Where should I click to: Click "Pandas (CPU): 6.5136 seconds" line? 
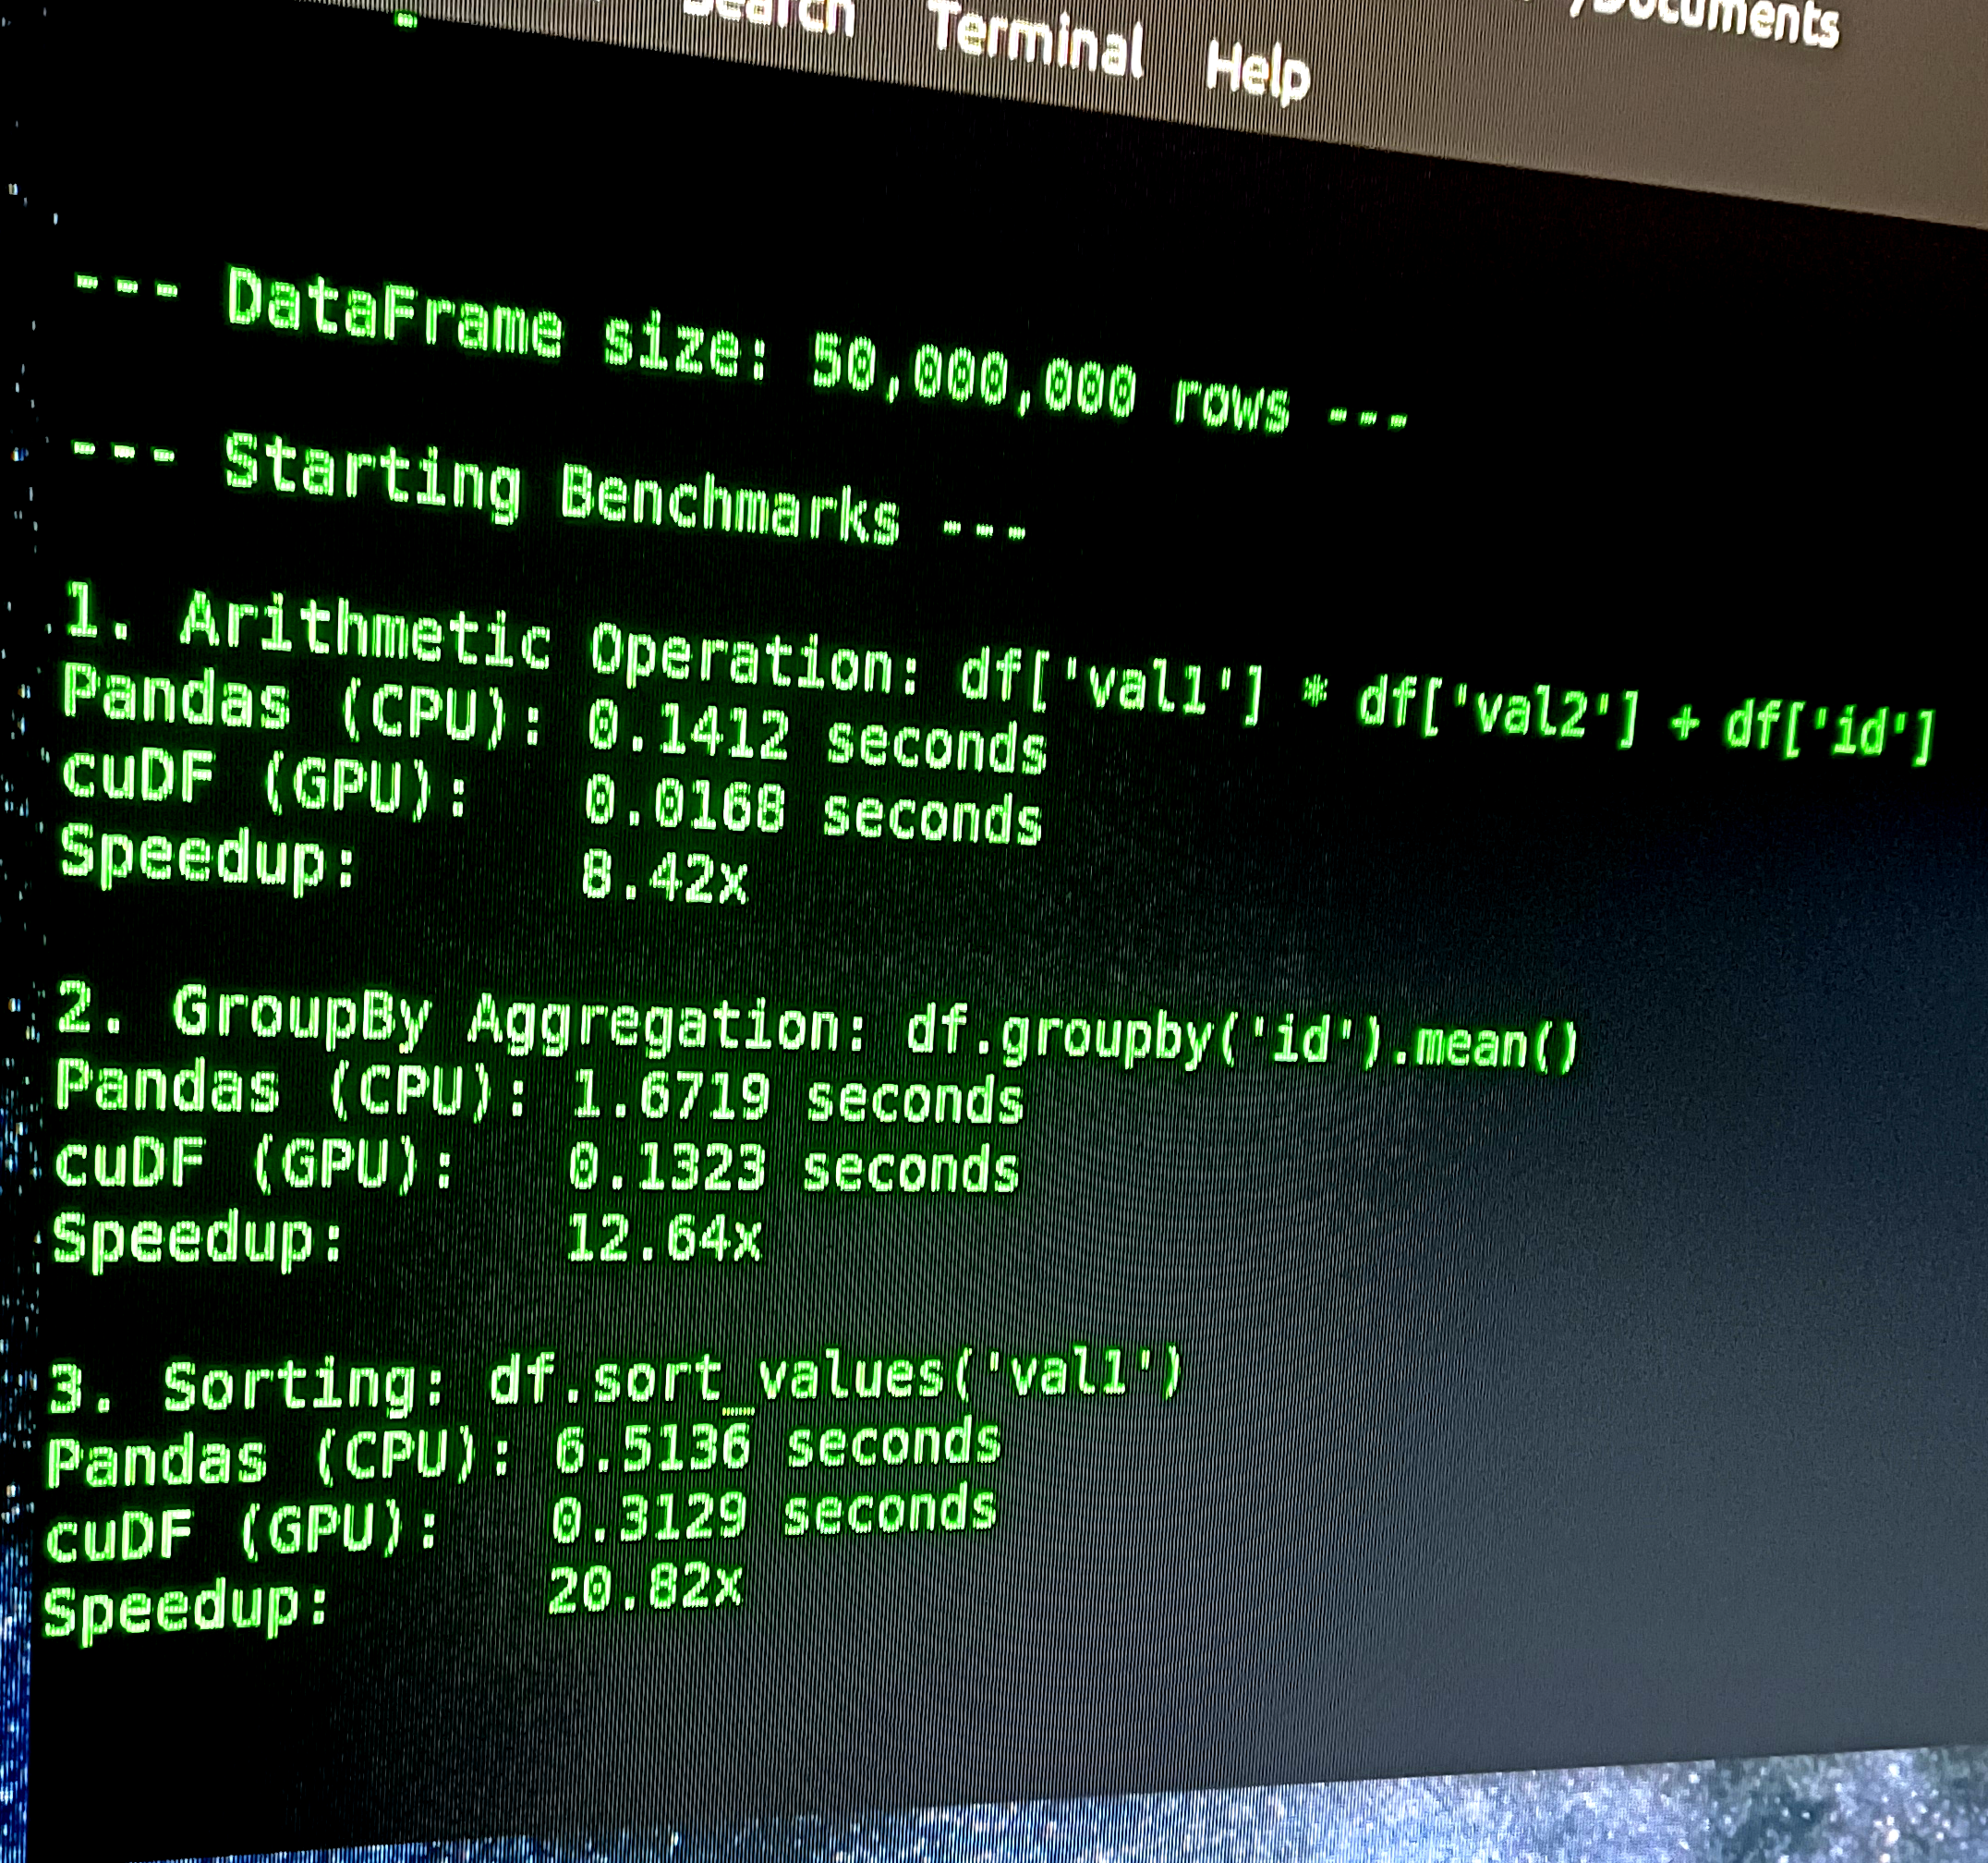[x=523, y=1453]
